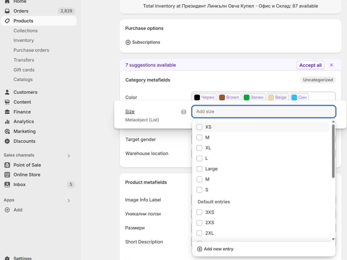This screenshot has width=347, height=260.
Task: Click the Accept all button
Action: 310,65
